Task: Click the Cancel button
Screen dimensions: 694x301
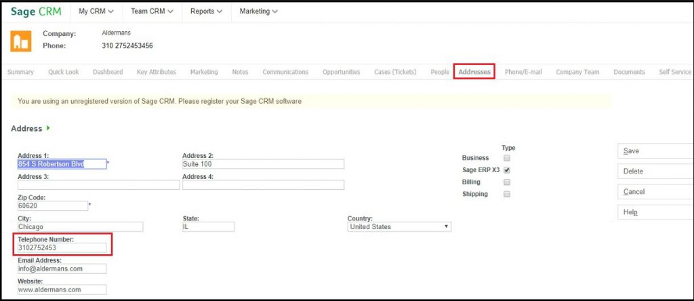Action: point(655,192)
